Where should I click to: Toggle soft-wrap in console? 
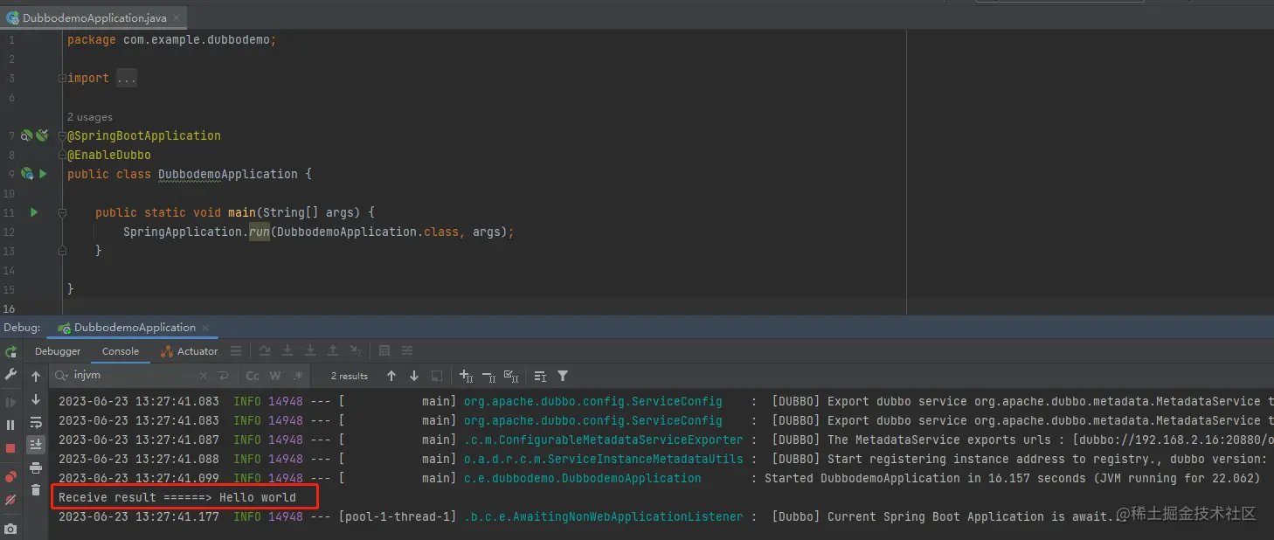click(x=36, y=422)
